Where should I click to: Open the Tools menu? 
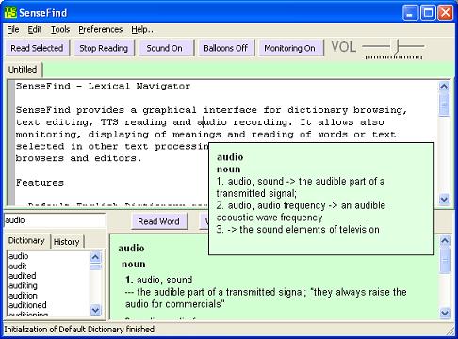60,30
